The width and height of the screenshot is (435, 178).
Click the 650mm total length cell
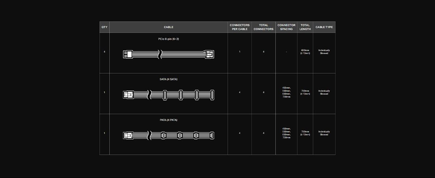(305, 52)
